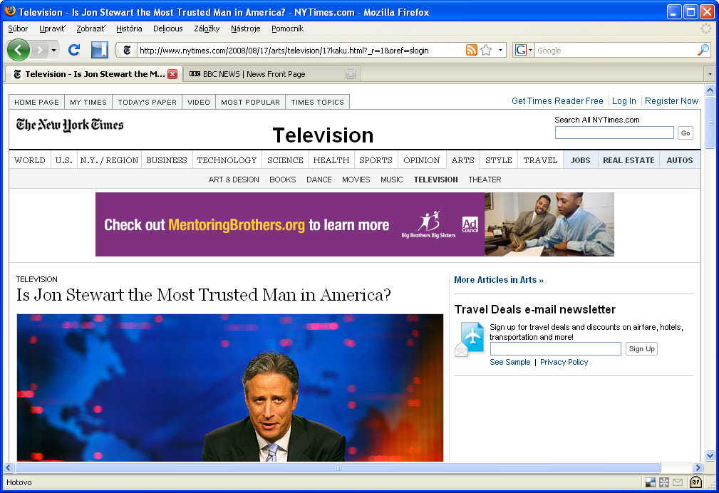
Task: Close the Television article tab
Action: (172, 74)
